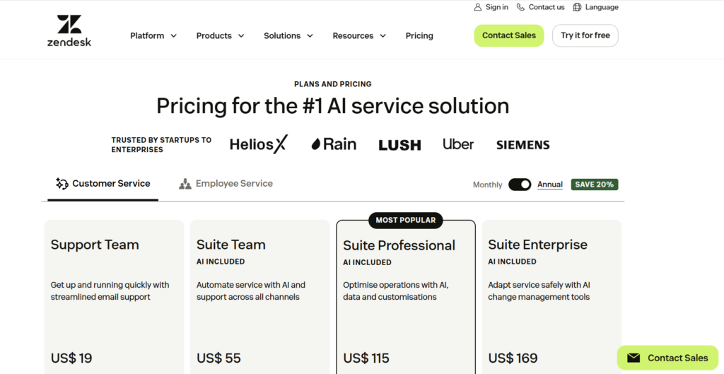Select Annual billing option
Screen dimensions: 724x374
coord(550,185)
